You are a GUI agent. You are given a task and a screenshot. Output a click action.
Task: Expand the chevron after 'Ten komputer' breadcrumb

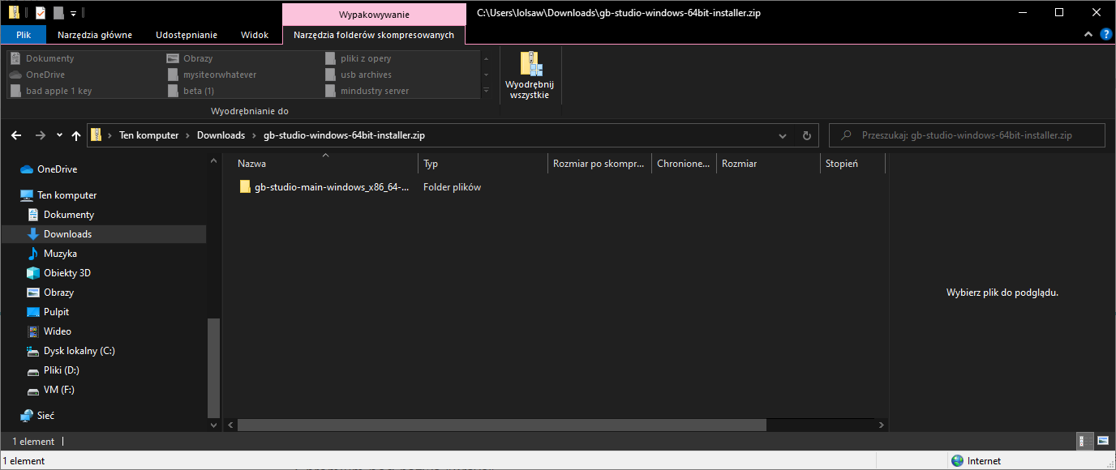pyautogui.click(x=187, y=135)
